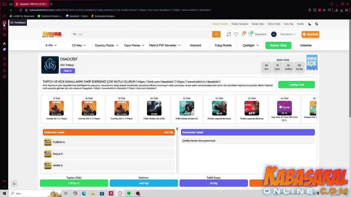351x197 pixels.
Task: Open the Haberler menu item
Action: [306, 45]
